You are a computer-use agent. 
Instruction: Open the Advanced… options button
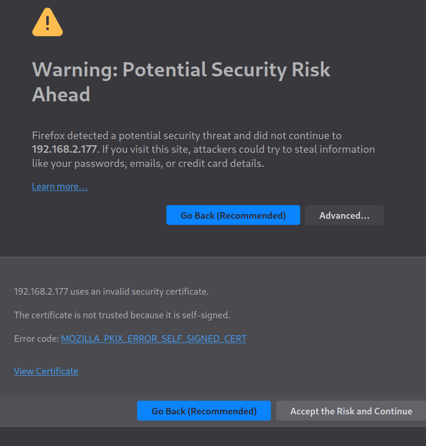(x=344, y=215)
